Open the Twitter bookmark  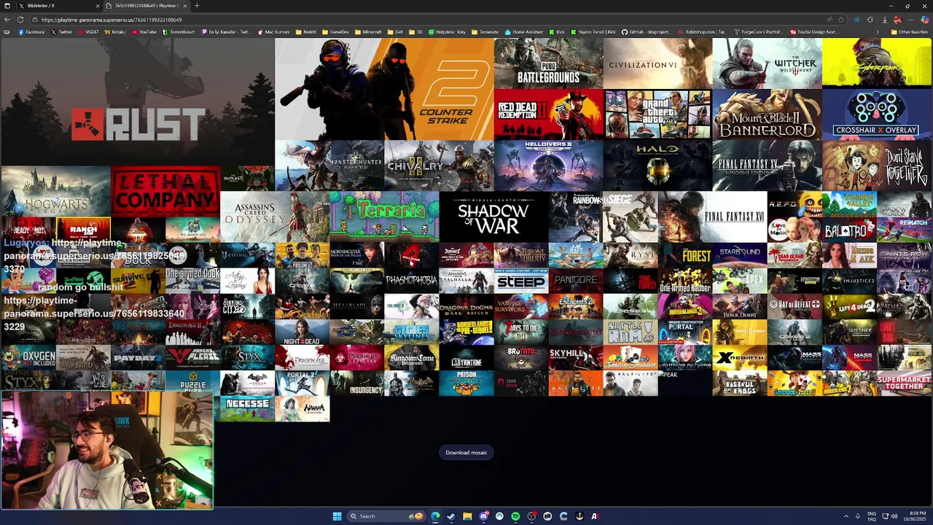click(62, 32)
